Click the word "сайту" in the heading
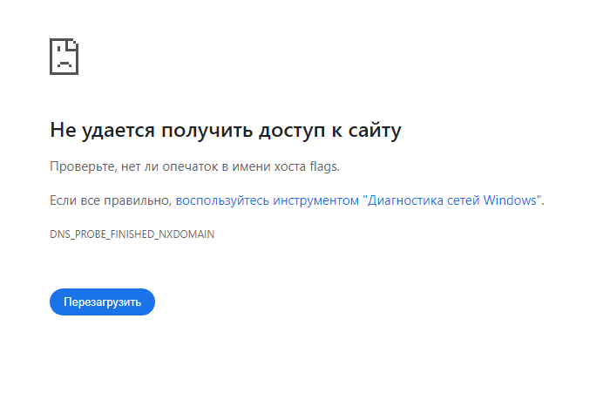This screenshot has height=400, width=610. 374,130
